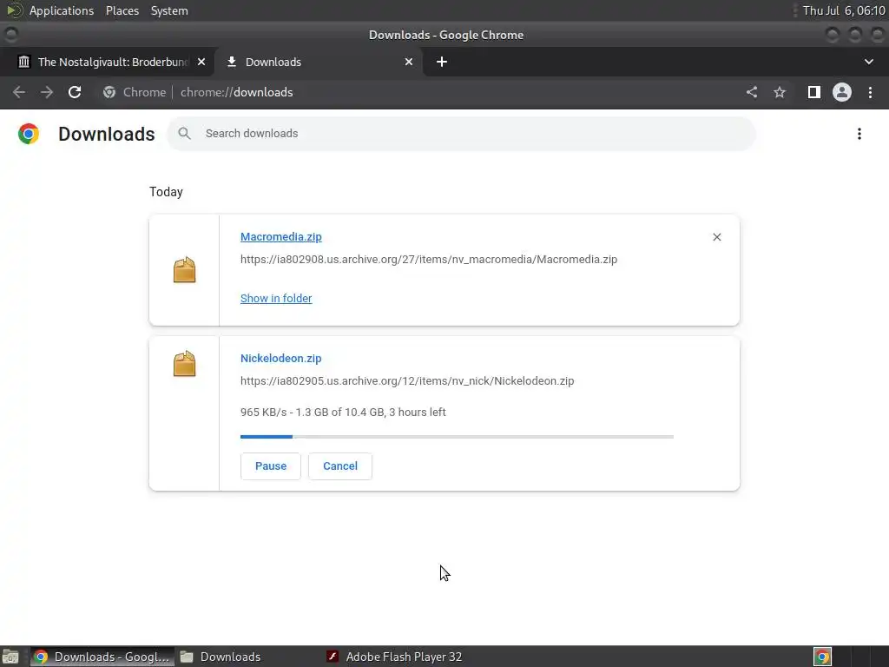The image size is (889, 667).
Task: Bookmark this tab with the star icon
Action: click(780, 92)
